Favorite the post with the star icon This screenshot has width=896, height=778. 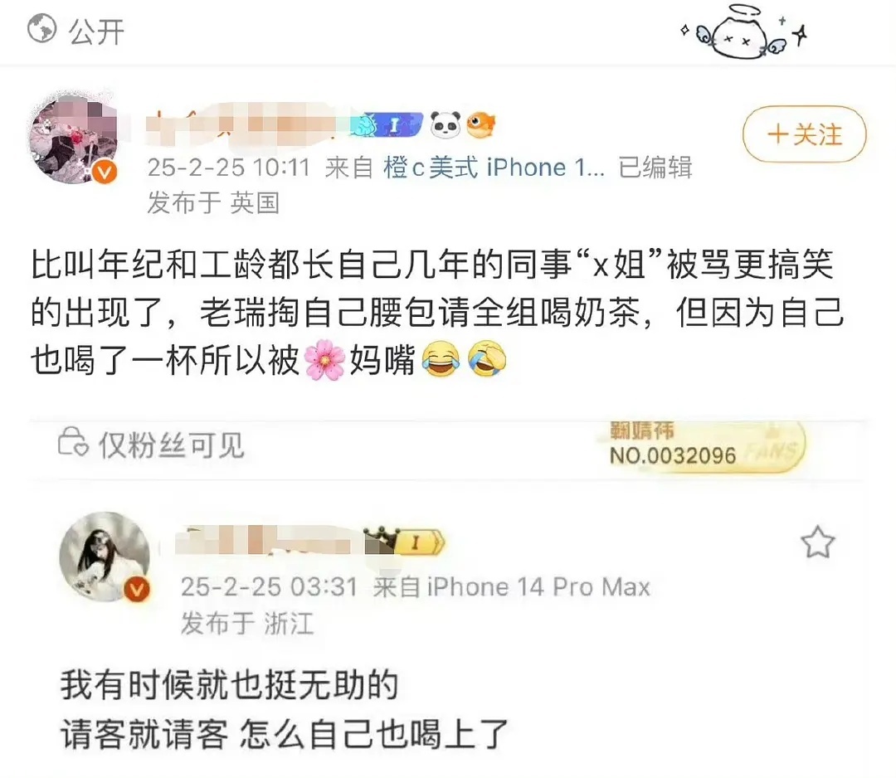(x=817, y=542)
